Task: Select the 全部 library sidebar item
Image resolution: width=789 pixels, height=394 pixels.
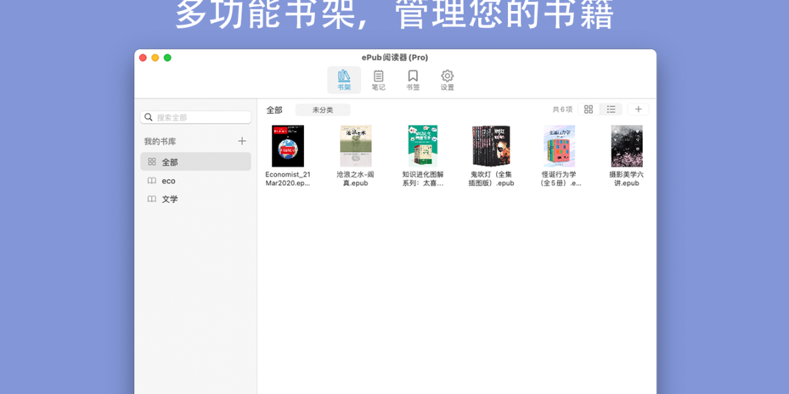Action: (x=195, y=162)
